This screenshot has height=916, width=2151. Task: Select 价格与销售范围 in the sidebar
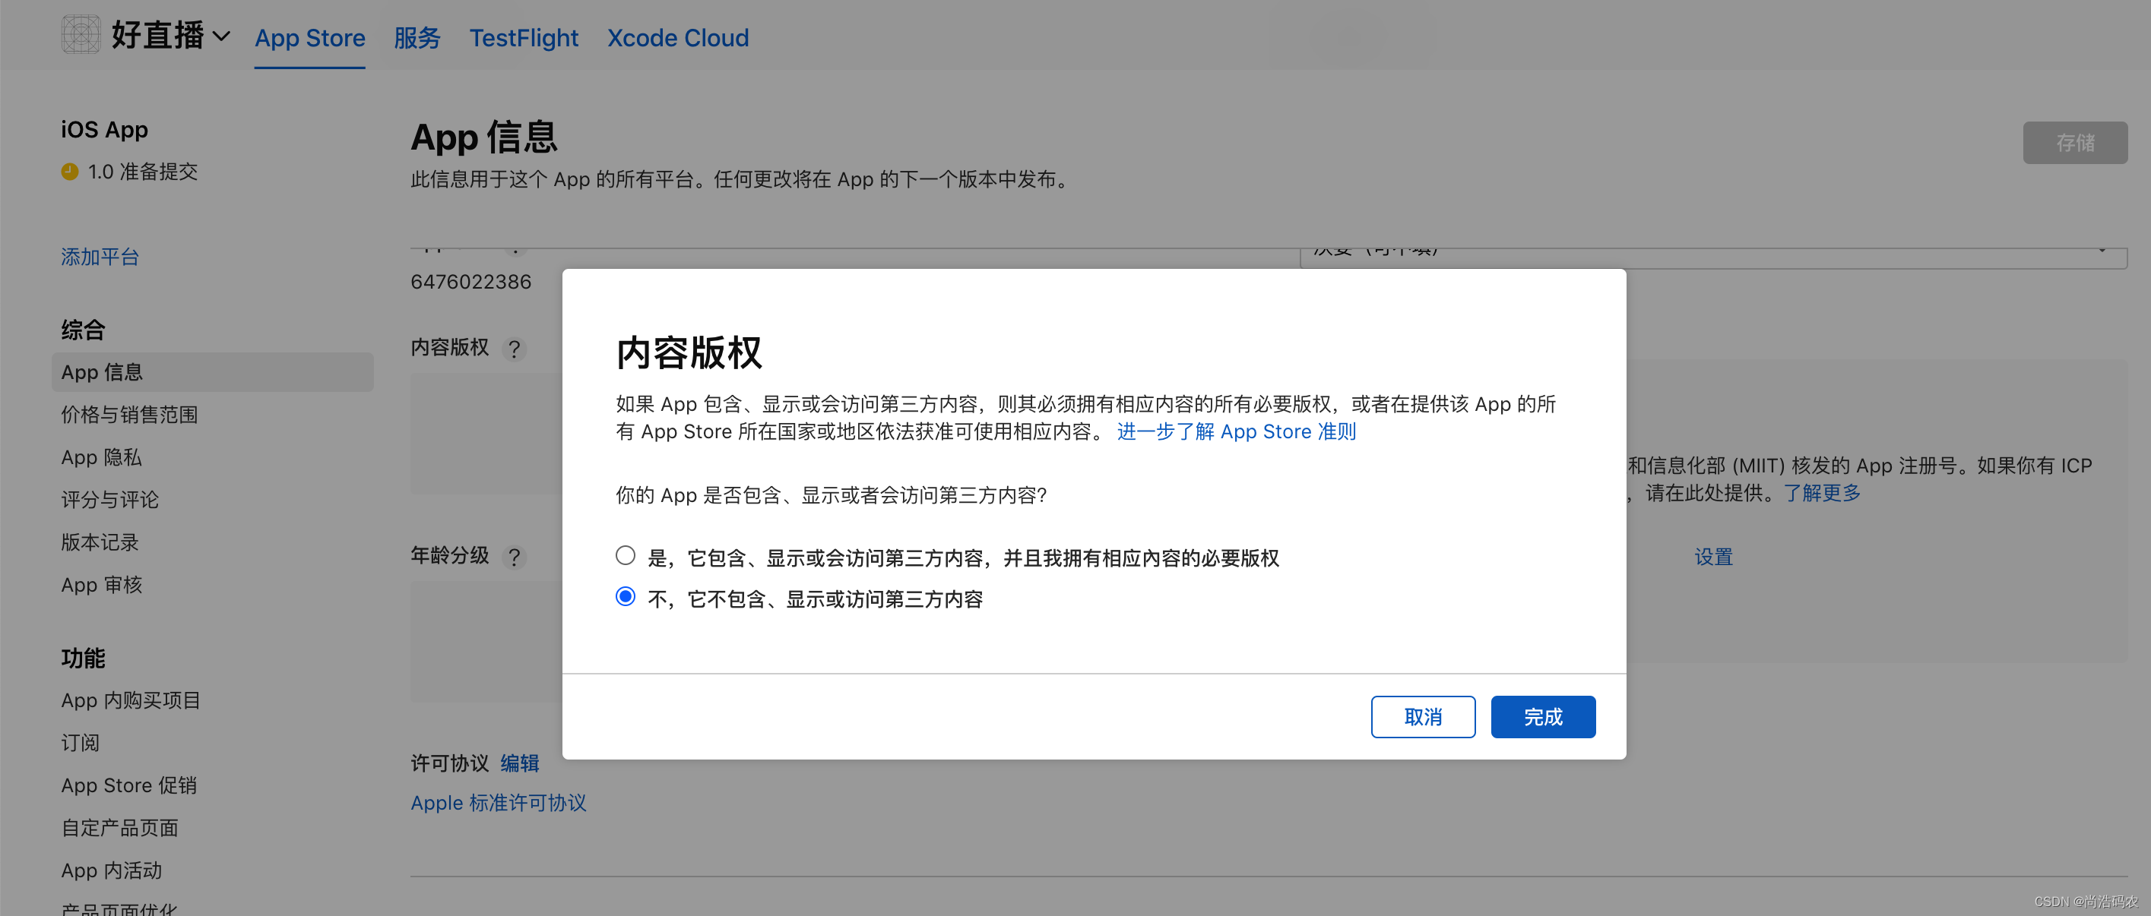click(x=129, y=415)
